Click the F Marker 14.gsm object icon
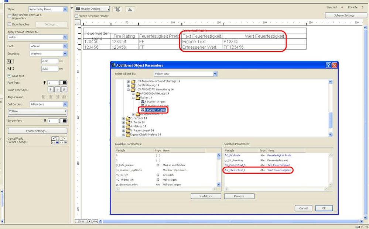The image size is (369, 229). click(x=143, y=102)
